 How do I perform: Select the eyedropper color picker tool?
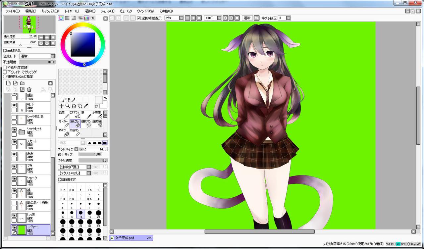86,106
